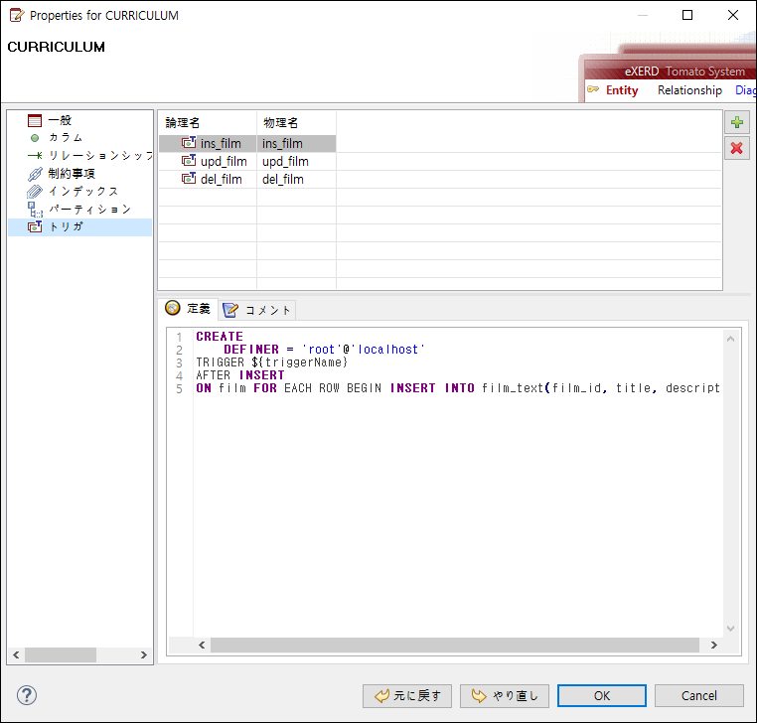The width and height of the screenshot is (757, 723).
Task: Click the green カラム circle icon
Action: [35, 138]
